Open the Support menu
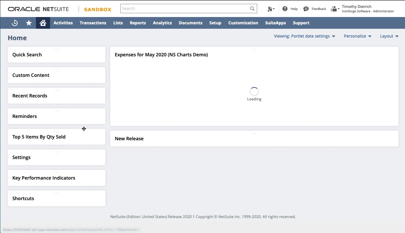 301,23
